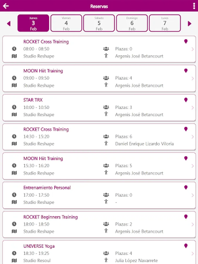Image resolution: width=198 pixels, height=264 pixels.
Task: Select the Domingo 6 Feb date tab
Action: click(x=132, y=23)
